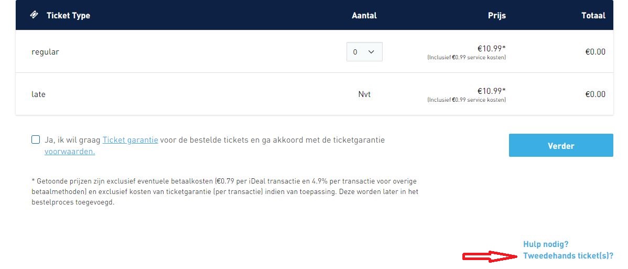Click the Aantal column header

point(364,15)
